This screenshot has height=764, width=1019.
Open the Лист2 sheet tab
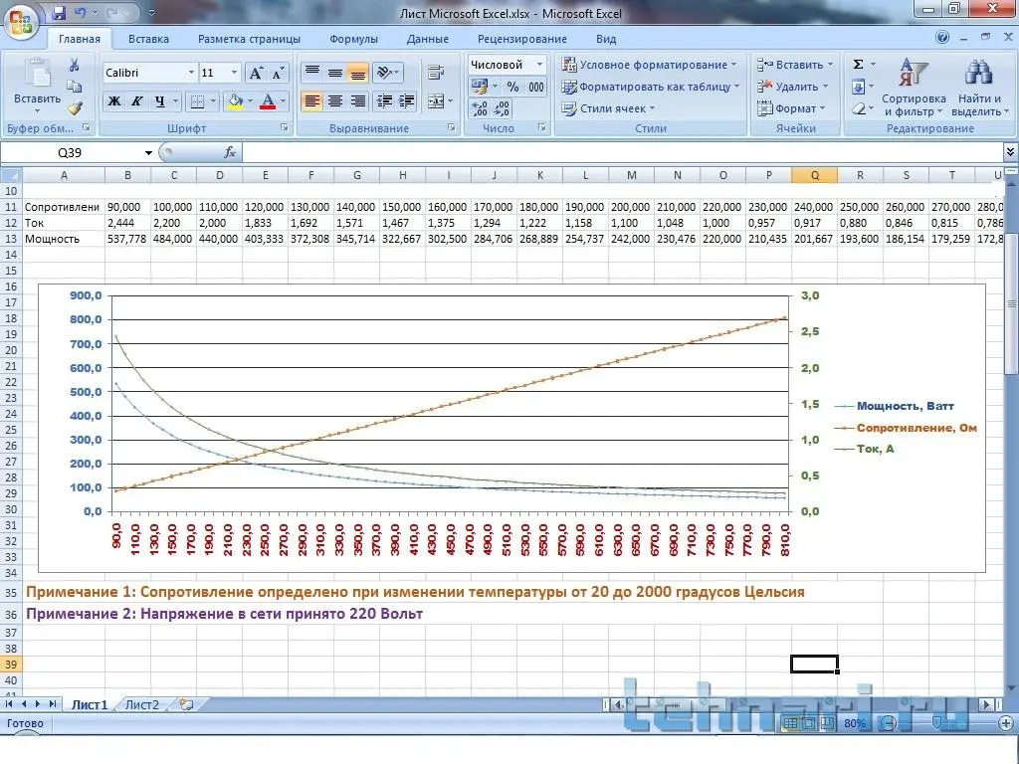pyautogui.click(x=141, y=704)
